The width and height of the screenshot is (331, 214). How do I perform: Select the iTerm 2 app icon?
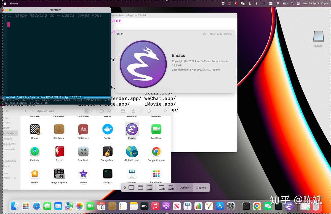click(108, 174)
